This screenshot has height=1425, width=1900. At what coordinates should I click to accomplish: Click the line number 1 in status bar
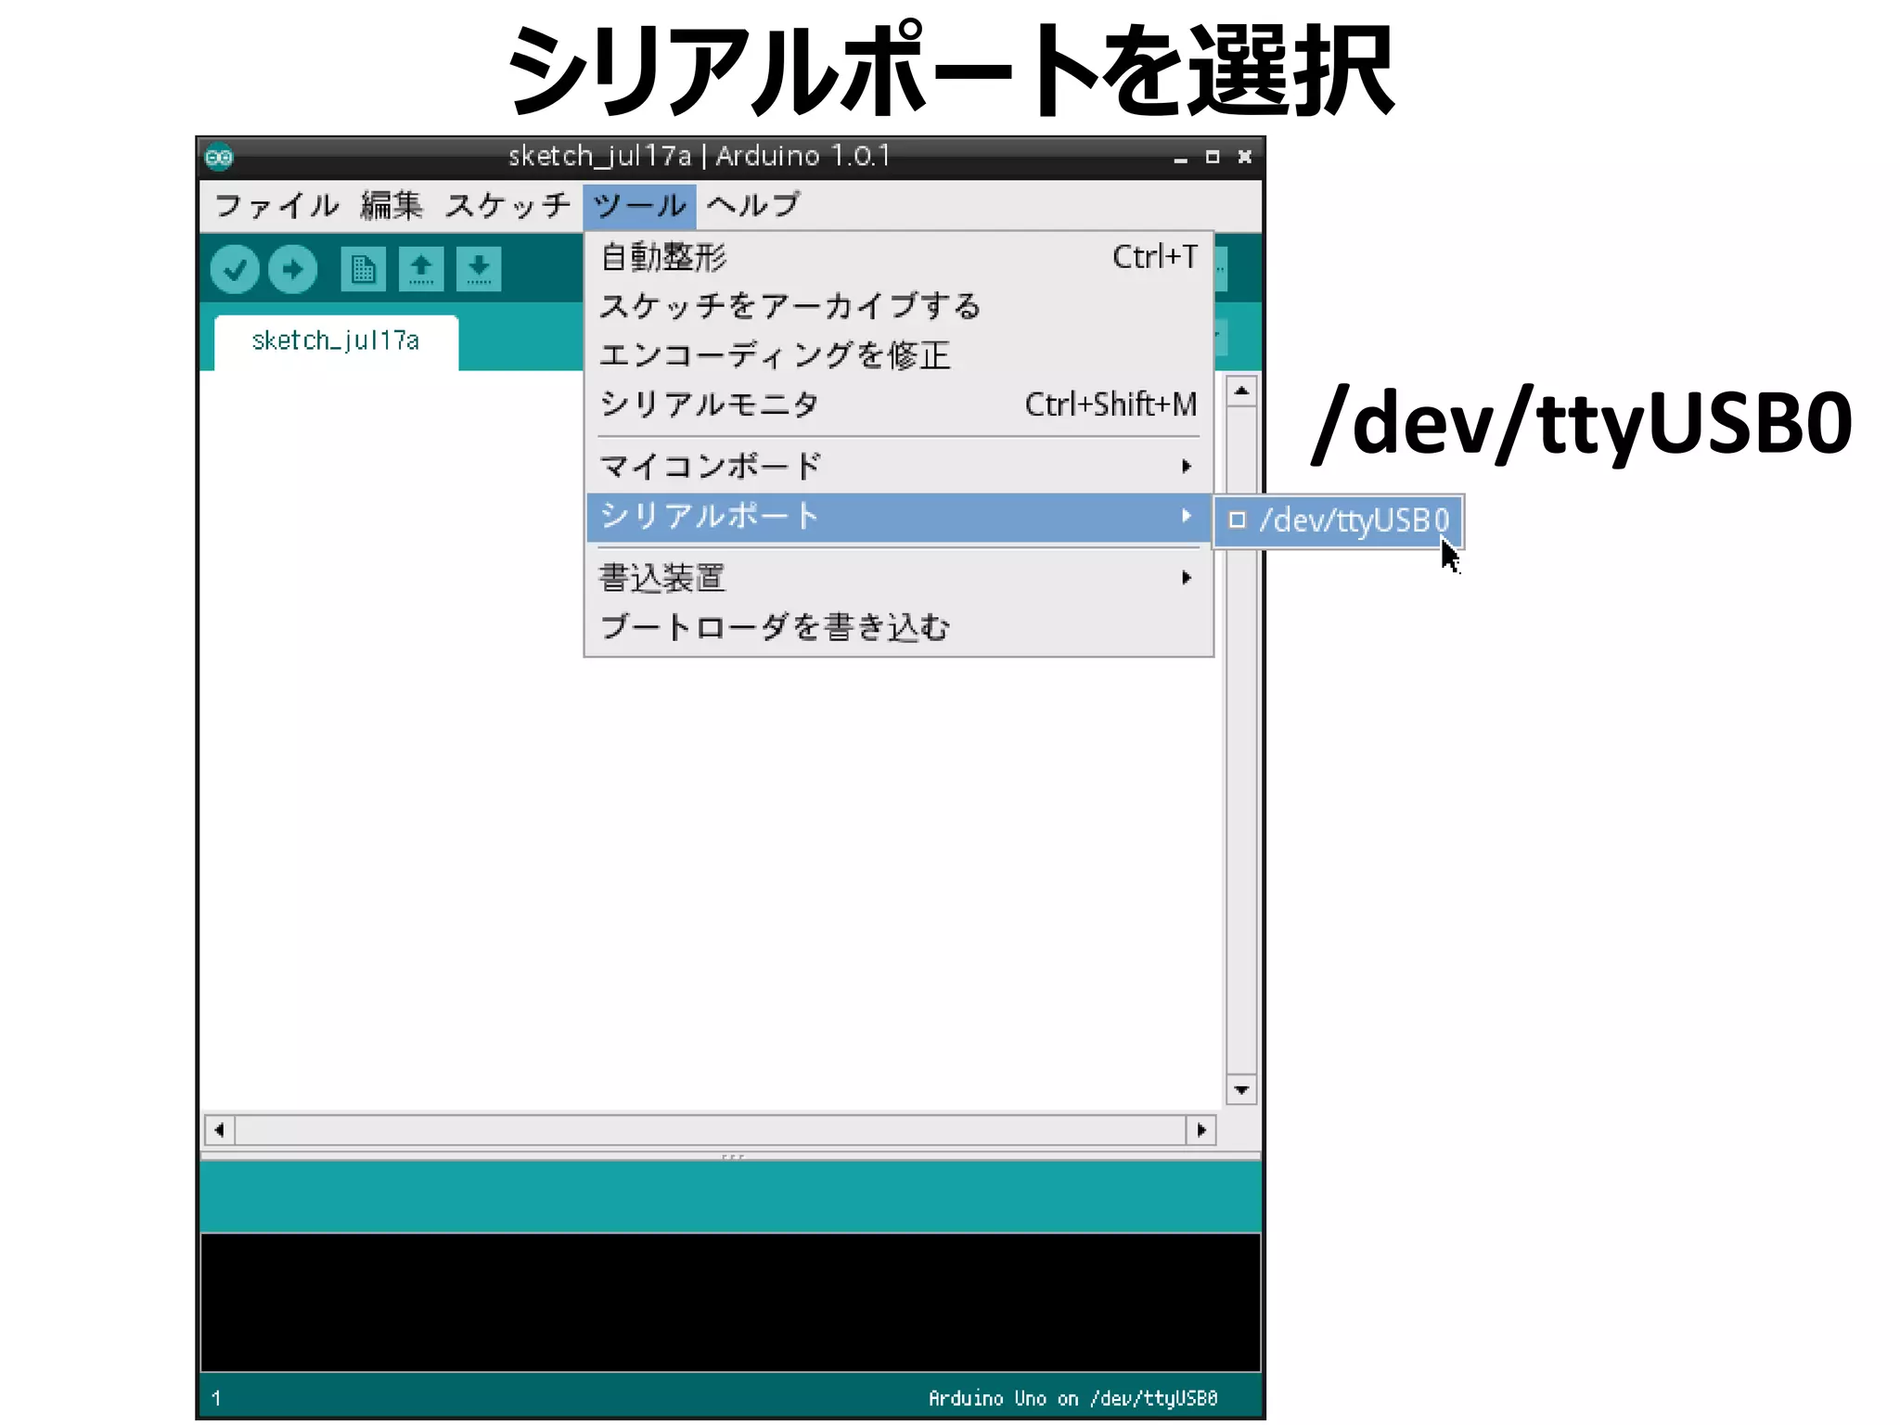click(x=216, y=1398)
